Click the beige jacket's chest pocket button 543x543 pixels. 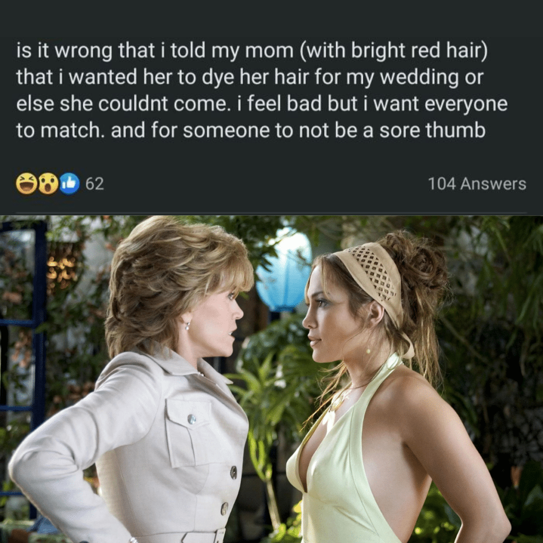tap(191, 419)
